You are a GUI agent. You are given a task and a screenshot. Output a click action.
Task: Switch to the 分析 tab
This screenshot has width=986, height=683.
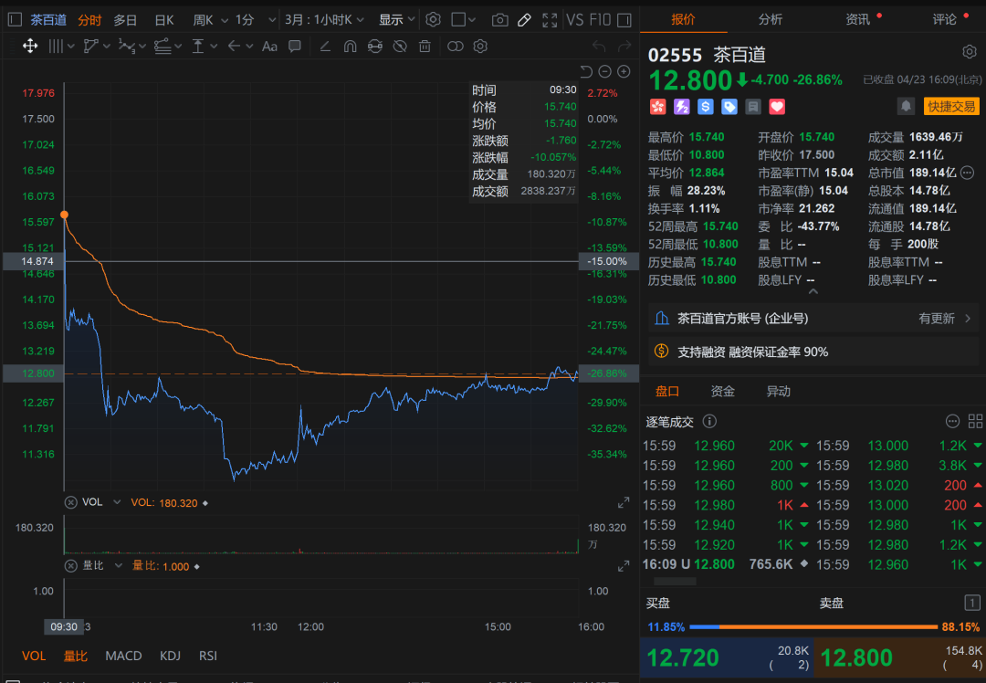click(771, 19)
